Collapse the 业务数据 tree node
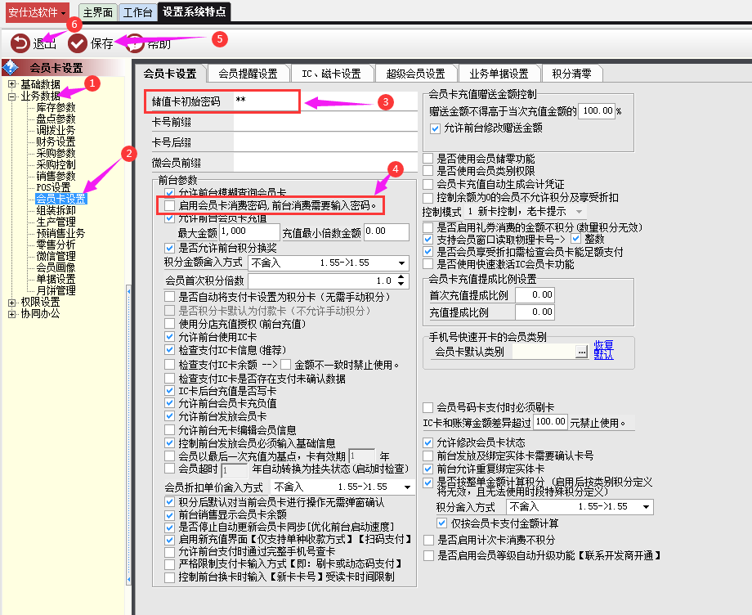 click(x=12, y=97)
